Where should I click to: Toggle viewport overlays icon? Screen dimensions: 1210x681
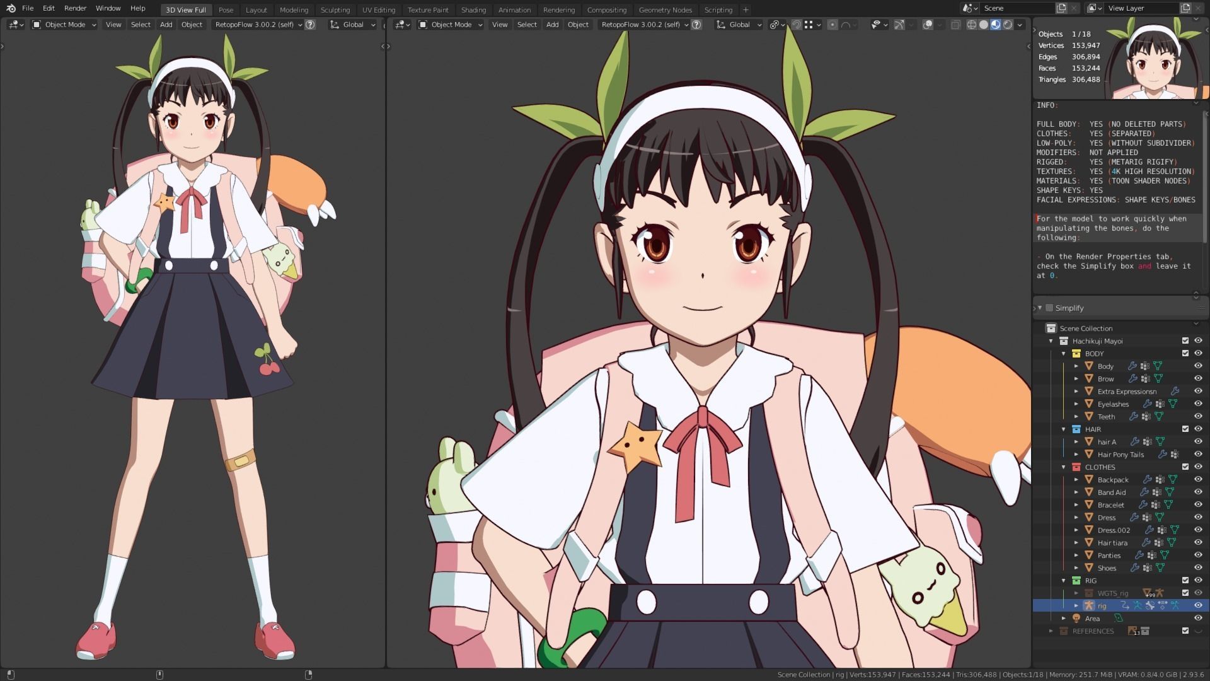tap(928, 25)
